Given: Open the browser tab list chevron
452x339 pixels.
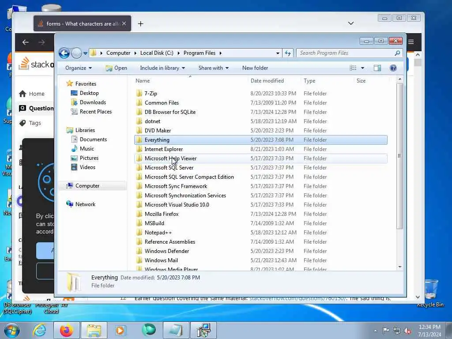Looking at the screenshot, I should pos(351,23).
